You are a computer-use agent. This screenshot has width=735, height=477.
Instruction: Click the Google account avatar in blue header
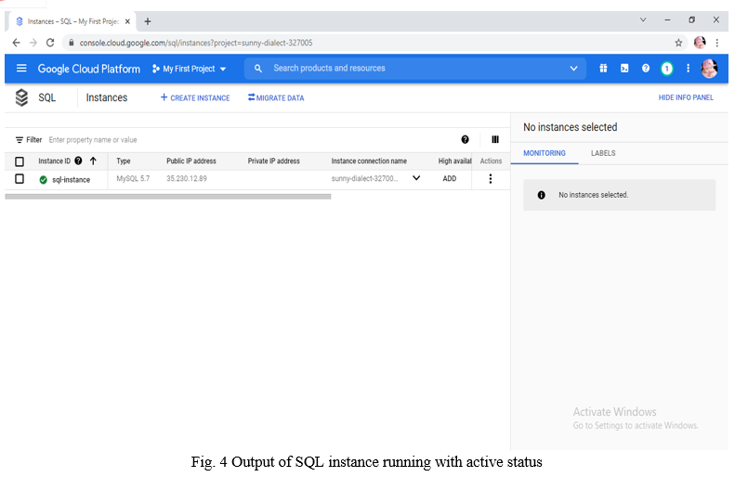[709, 69]
